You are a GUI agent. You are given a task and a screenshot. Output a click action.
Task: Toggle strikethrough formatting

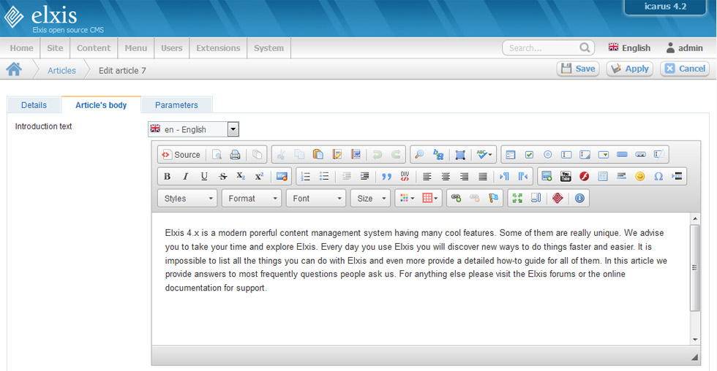pos(222,177)
